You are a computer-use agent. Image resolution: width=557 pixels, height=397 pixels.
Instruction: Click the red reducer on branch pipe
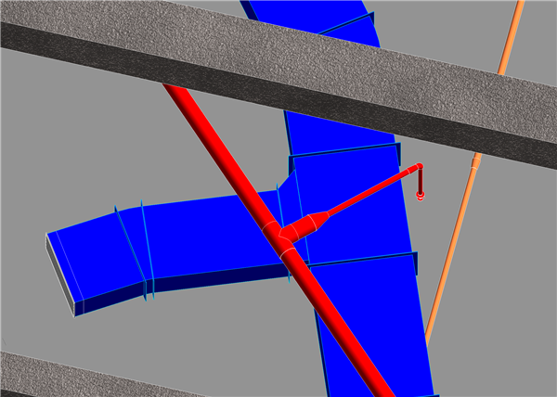click(314, 221)
